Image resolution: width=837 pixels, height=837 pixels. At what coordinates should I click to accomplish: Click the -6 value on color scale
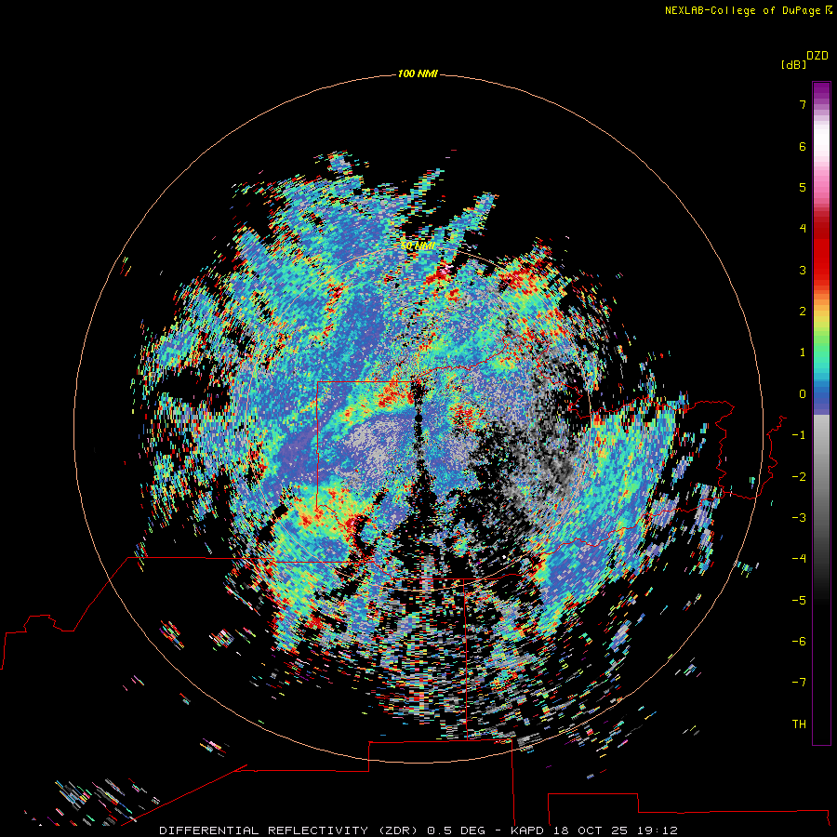click(x=799, y=642)
